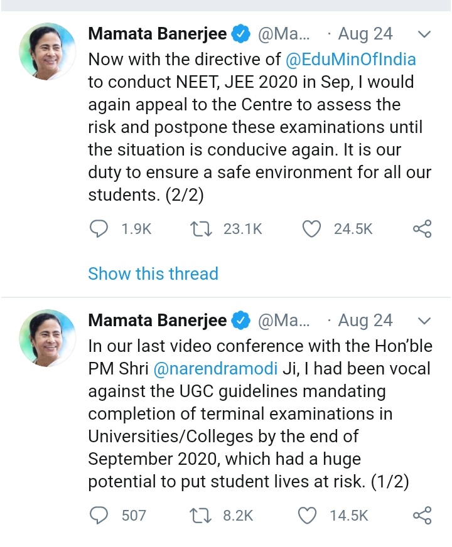452x547 pixels.
Task: Open the first tweet's options chevron
Action: point(424,35)
